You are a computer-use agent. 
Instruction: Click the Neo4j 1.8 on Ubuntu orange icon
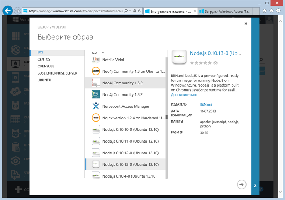[x=96, y=71]
